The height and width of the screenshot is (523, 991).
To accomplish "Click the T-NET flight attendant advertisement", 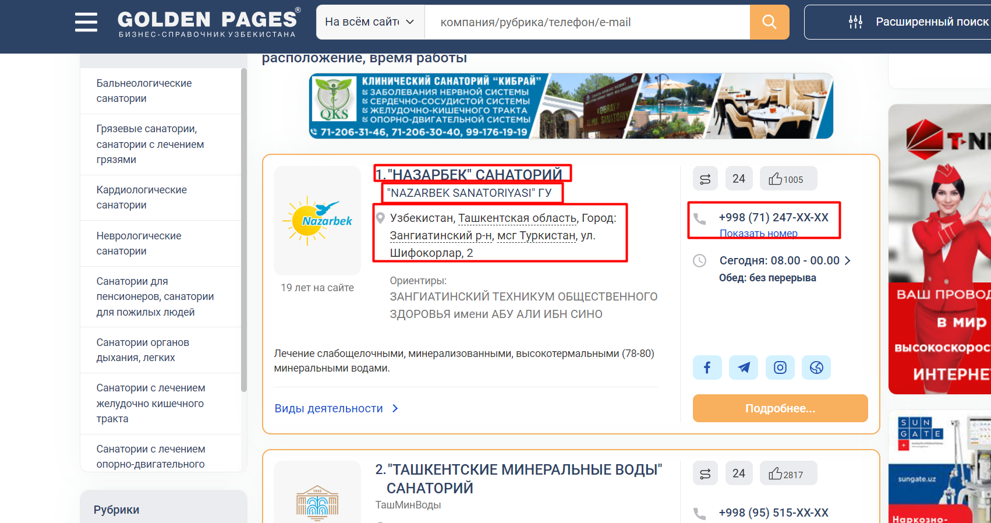I will pos(940,249).
